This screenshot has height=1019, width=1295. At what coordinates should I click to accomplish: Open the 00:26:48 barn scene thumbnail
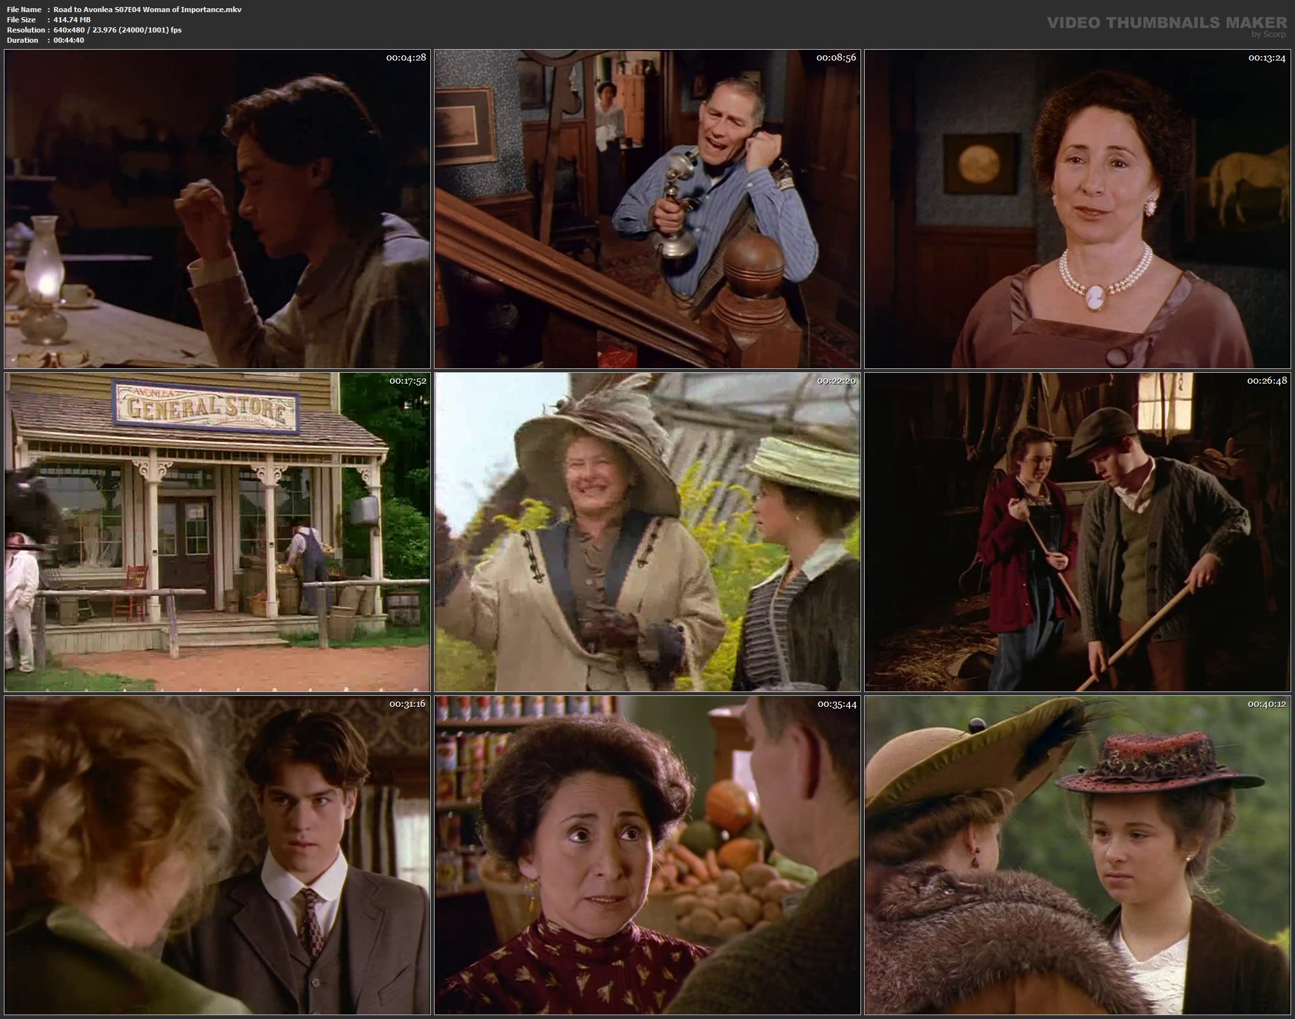point(1078,532)
